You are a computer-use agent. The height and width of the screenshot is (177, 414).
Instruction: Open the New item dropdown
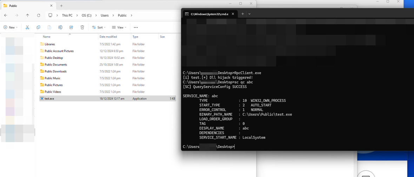(x=11, y=27)
